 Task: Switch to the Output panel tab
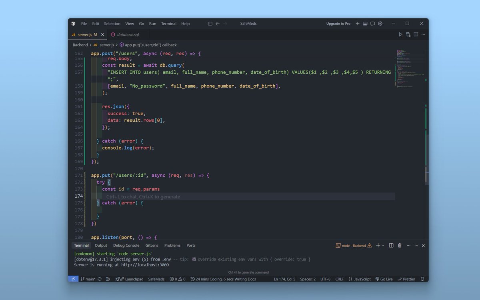(101, 245)
